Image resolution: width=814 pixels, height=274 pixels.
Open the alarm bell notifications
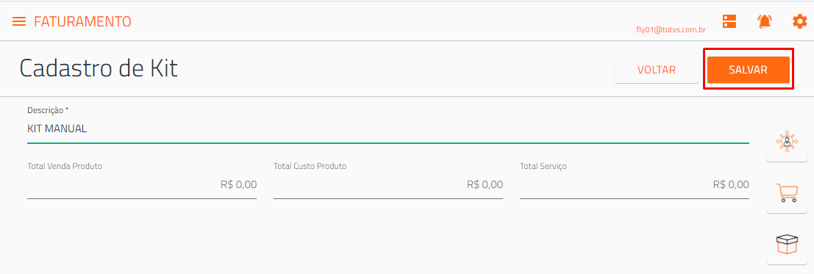pos(764,21)
